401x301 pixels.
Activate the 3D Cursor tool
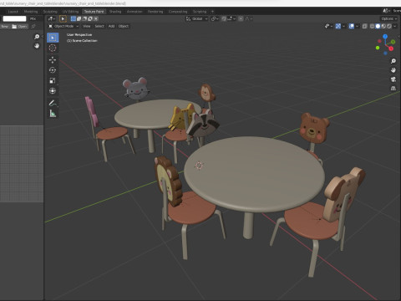[x=53, y=48]
